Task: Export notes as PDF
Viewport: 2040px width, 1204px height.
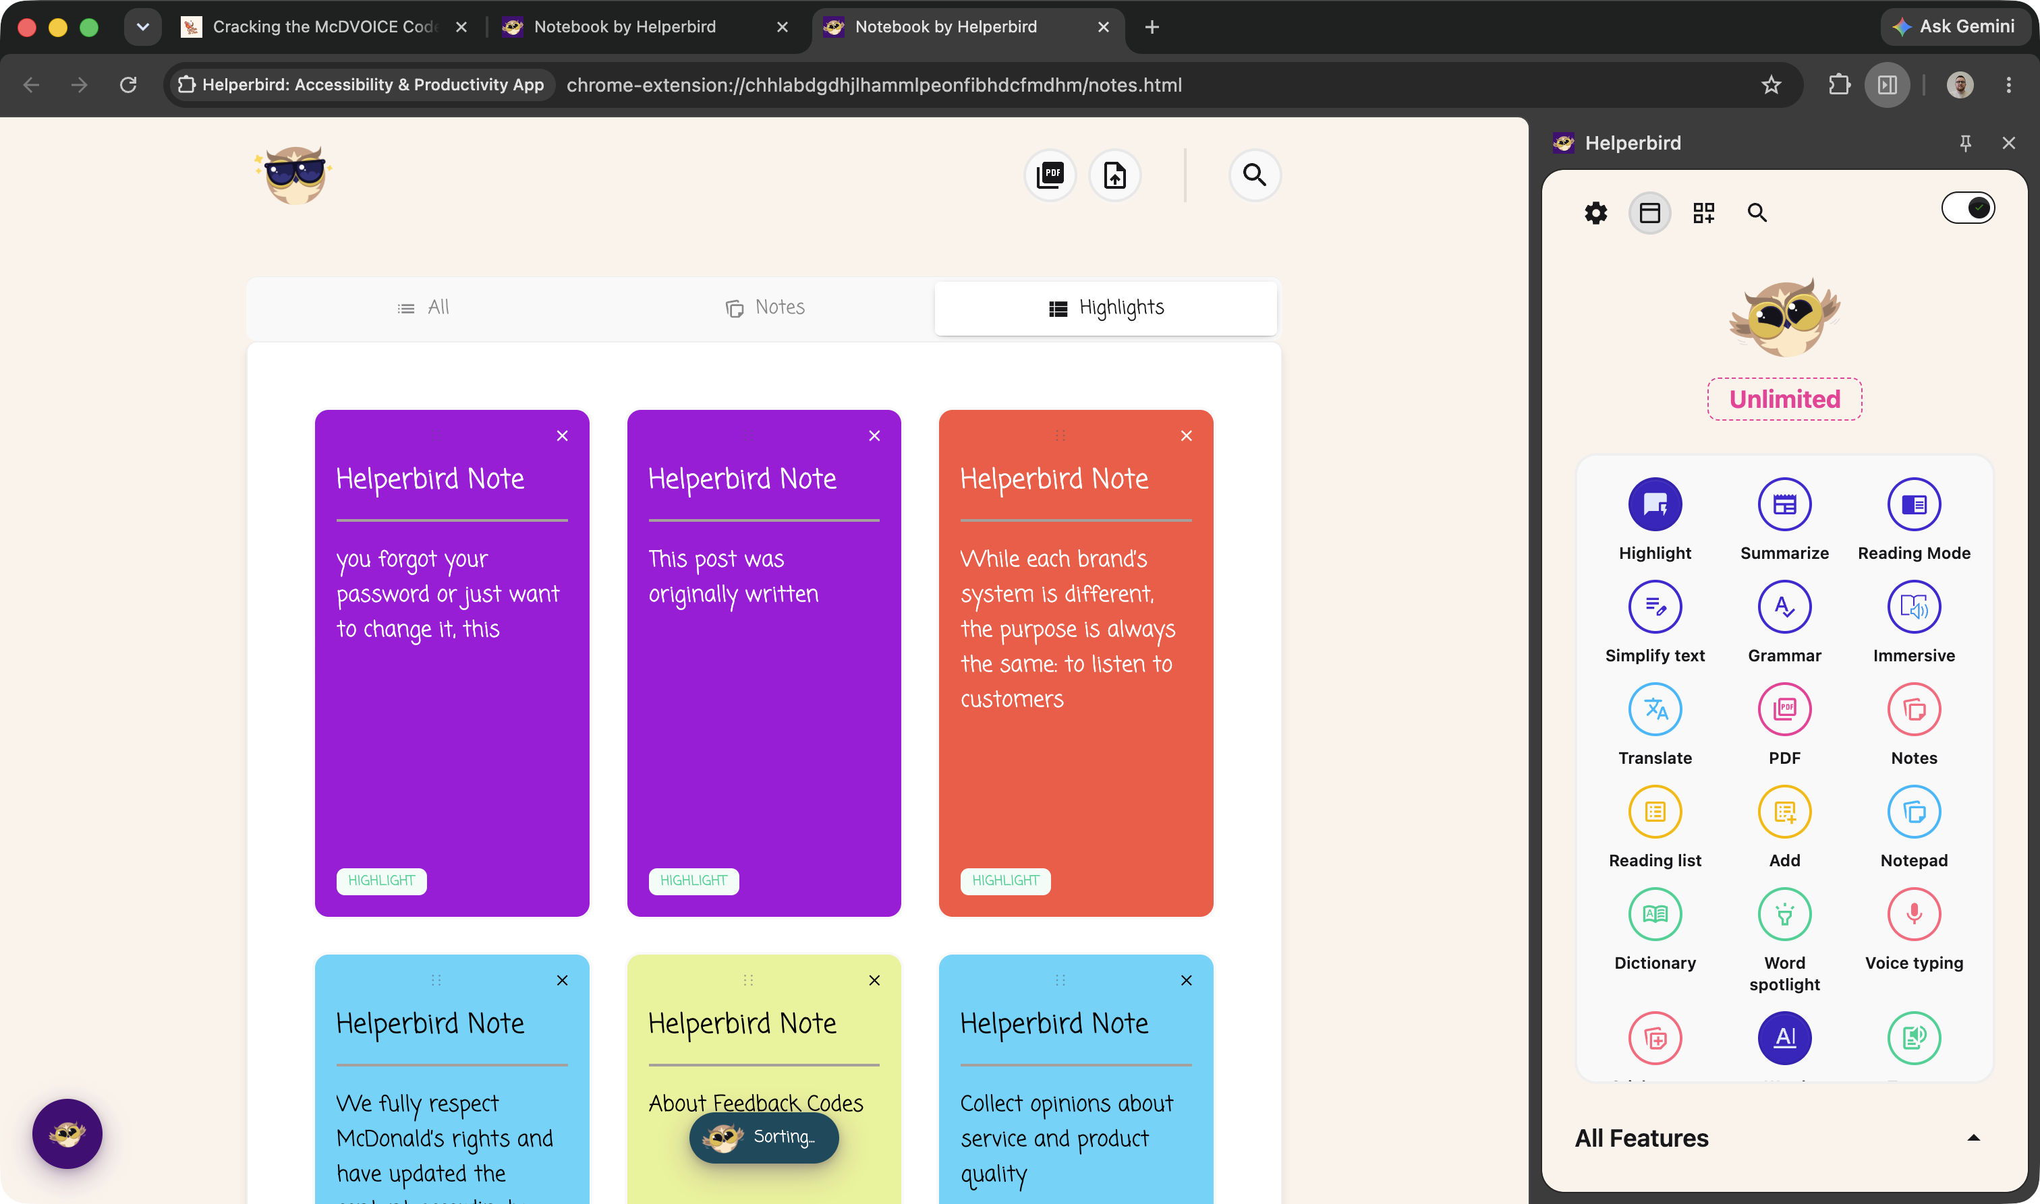Action: click(x=1050, y=175)
